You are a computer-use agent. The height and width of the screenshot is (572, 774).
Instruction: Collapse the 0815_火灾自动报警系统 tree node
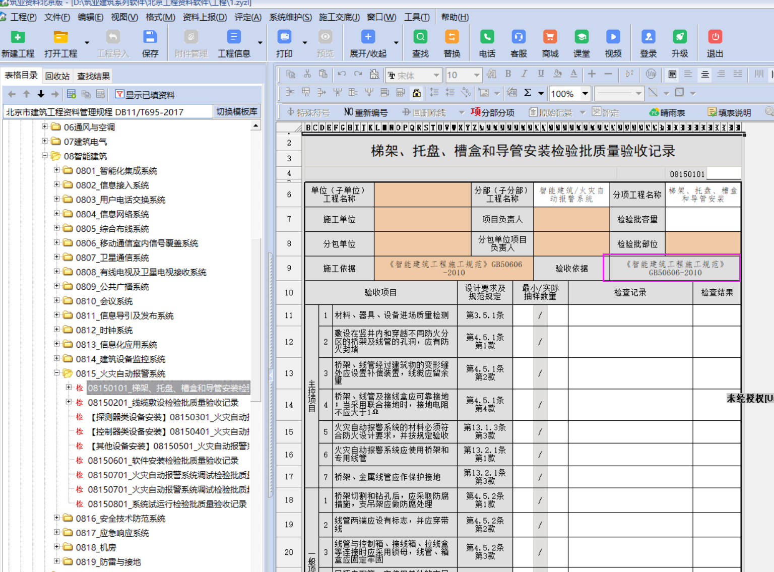pos(57,373)
